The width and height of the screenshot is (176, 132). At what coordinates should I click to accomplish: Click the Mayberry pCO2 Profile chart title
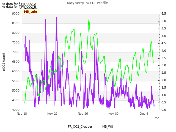coord(87,3)
